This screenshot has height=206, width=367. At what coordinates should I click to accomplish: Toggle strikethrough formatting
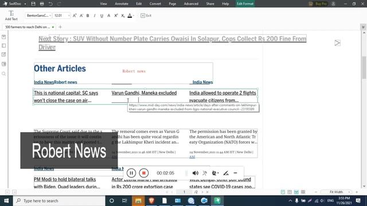coord(108,15)
